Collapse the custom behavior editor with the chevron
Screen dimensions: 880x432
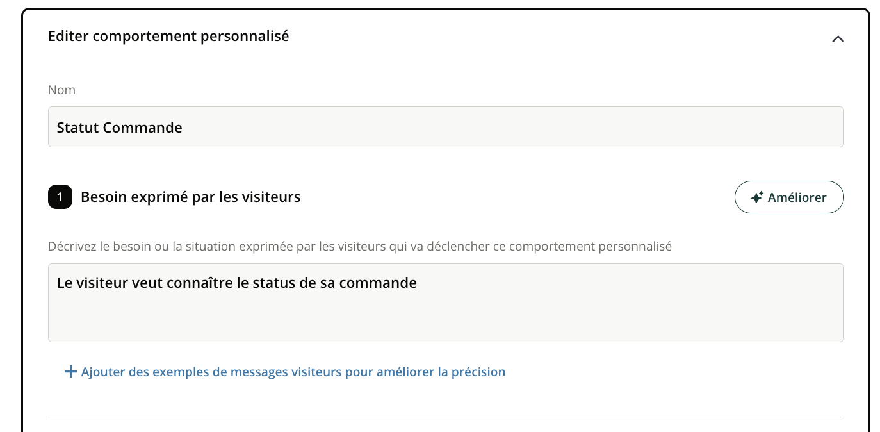838,39
